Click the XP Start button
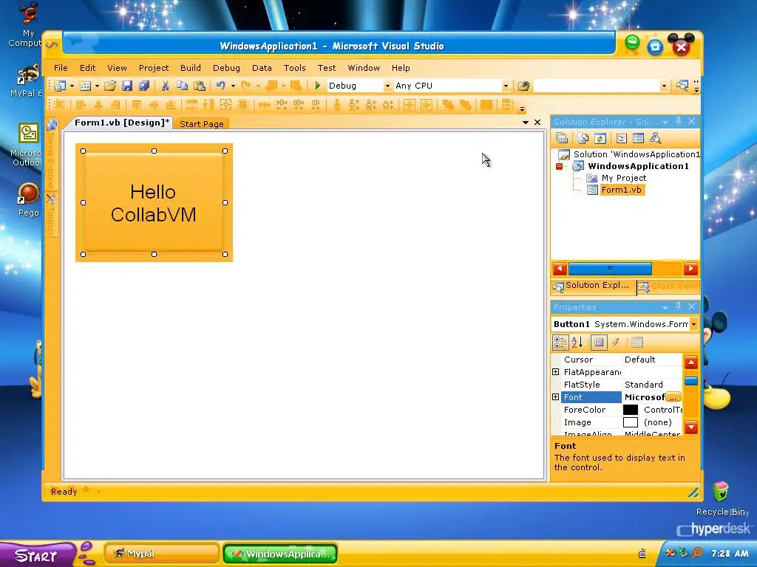The image size is (757, 567). point(36,555)
